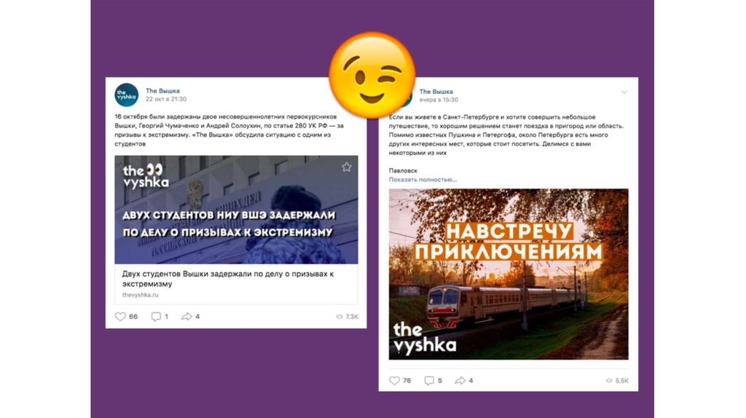Open the article title link about Вышка students
746x418 pixels.
coord(228,279)
